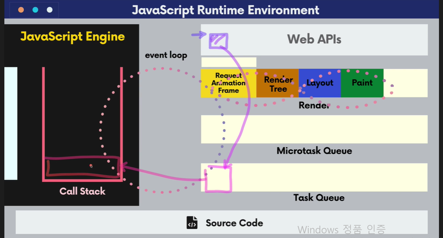Toggle the teal window control dot
The height and width of the screenshot is (238, 443).
35,10
